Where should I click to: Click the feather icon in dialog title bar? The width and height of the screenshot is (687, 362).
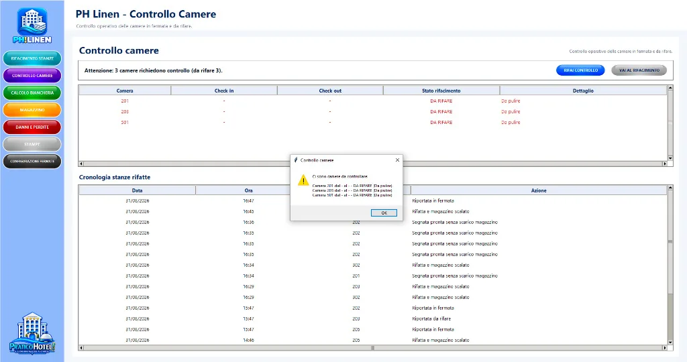[296, 160]
